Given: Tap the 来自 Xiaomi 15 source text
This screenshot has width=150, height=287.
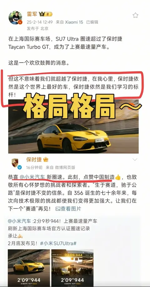Looking at the screenshot, I should tap(69, 22).
